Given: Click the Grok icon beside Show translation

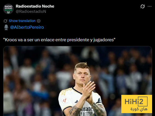Looking at the screenshot, I should tap(6, 21).
